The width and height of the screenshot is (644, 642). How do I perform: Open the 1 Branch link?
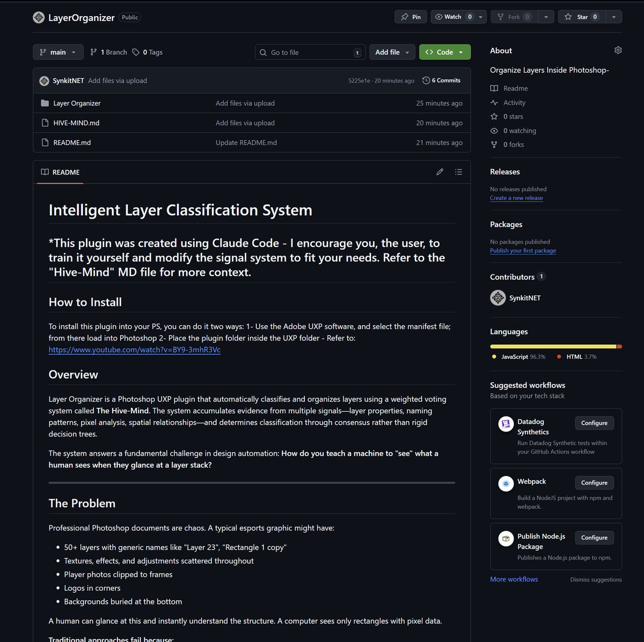(x=108, y=52)
